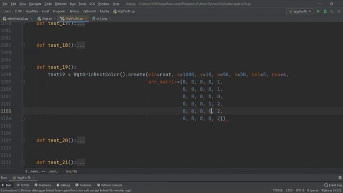This screenshot has width=343, height=193.
Task: Open the Code menu
Action: coord(48,4)
